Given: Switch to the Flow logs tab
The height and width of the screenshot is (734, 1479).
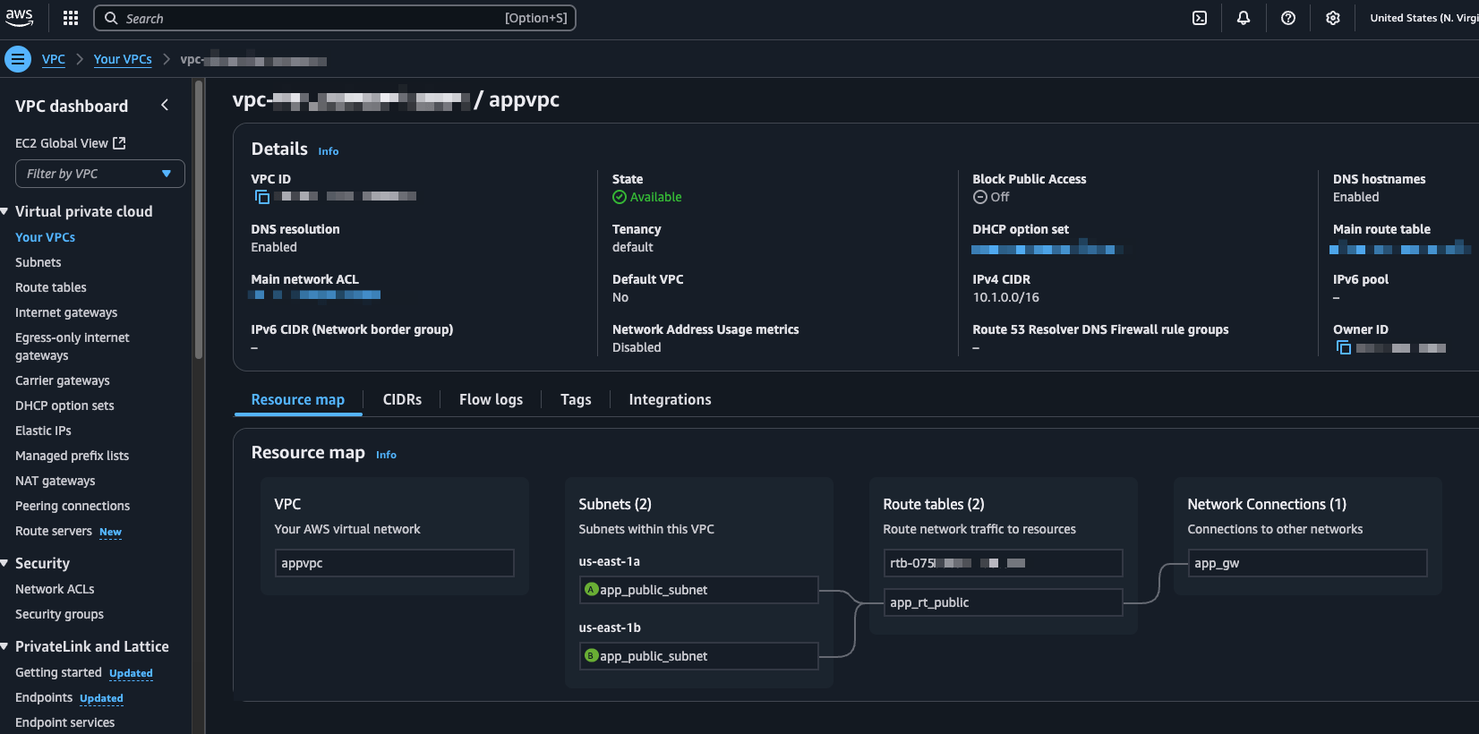Looking at the screenshot, I should click(491, 399).
